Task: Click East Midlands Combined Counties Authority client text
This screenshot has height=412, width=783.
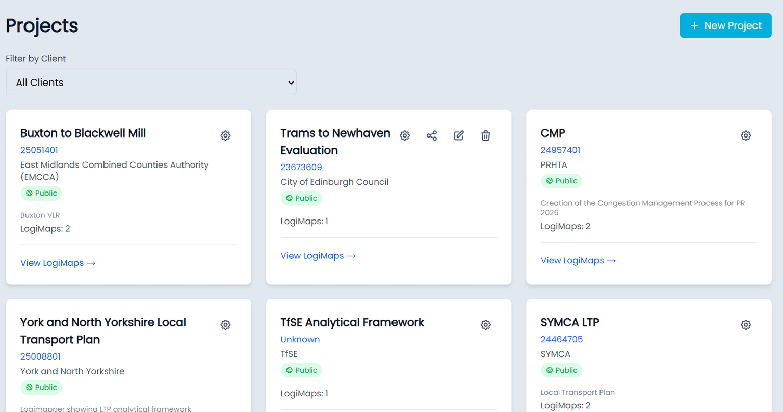Action: point(115,171)
